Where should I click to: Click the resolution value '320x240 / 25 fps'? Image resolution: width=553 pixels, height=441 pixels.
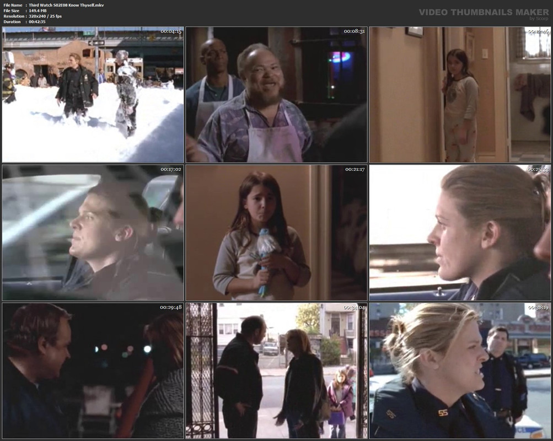coord(45,16)
